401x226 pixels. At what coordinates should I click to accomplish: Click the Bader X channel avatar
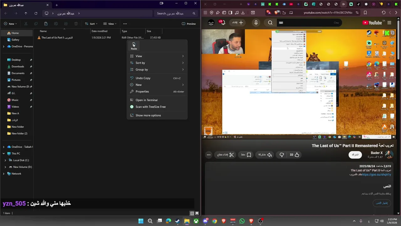pos(389,154)
